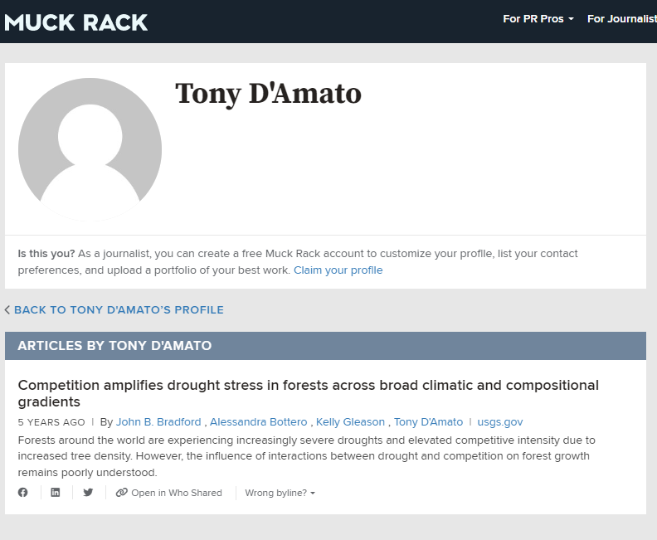Open the Competition amplifies drought stress article

click(x=308, y=393)
